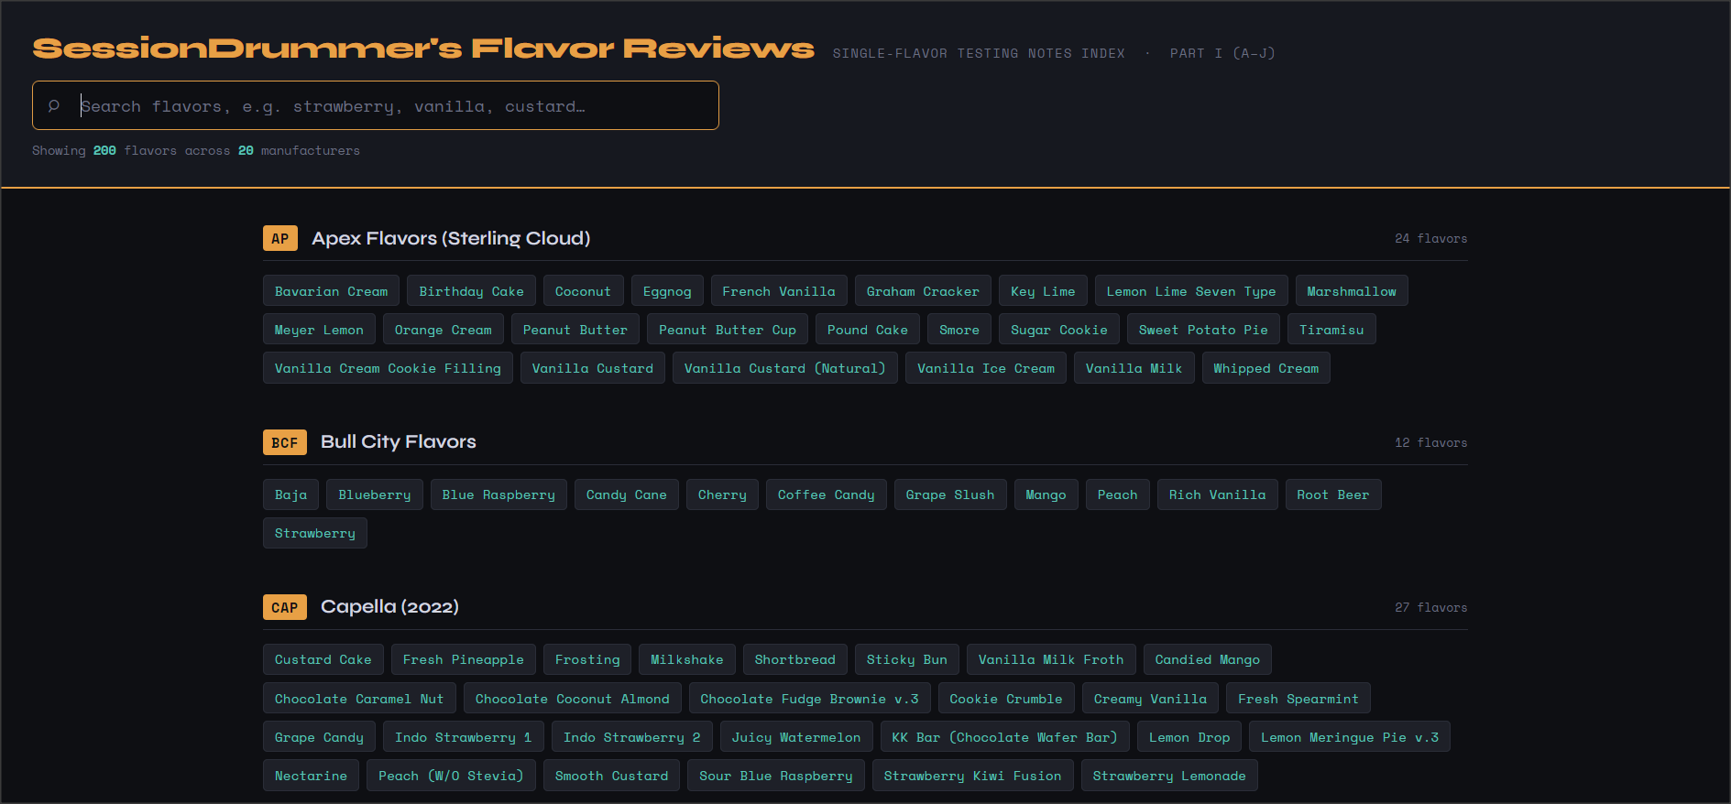Open the Lemon Meringue Pie v.3 review
Image resolution: width=1731 pixels, height=804 pixels.
(x=1349, y=737)
